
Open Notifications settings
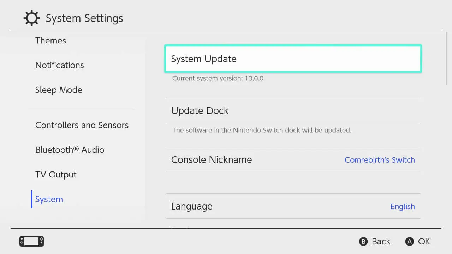pos(59,65)
